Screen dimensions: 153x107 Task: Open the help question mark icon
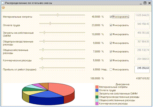coord(3,7)
